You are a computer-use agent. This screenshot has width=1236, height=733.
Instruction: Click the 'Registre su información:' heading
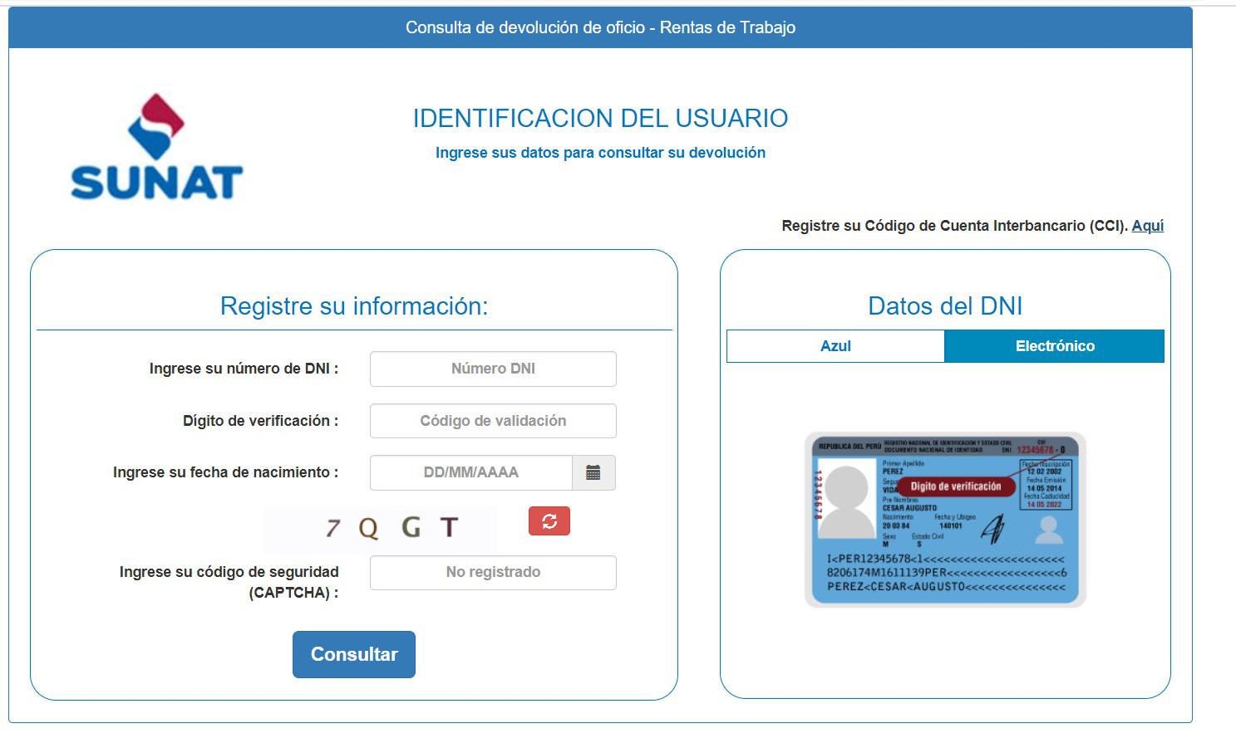pos(354,305)
